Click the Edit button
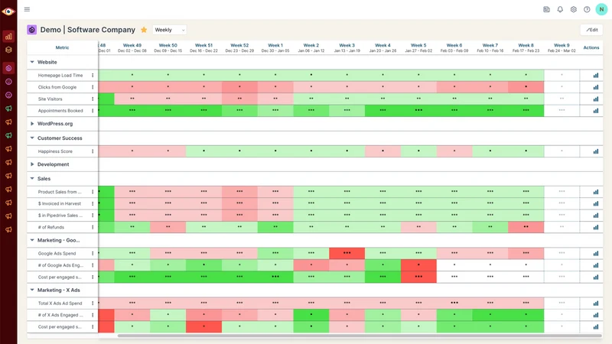The height and width of the screenshot is (344, 612). click(591, 30)
